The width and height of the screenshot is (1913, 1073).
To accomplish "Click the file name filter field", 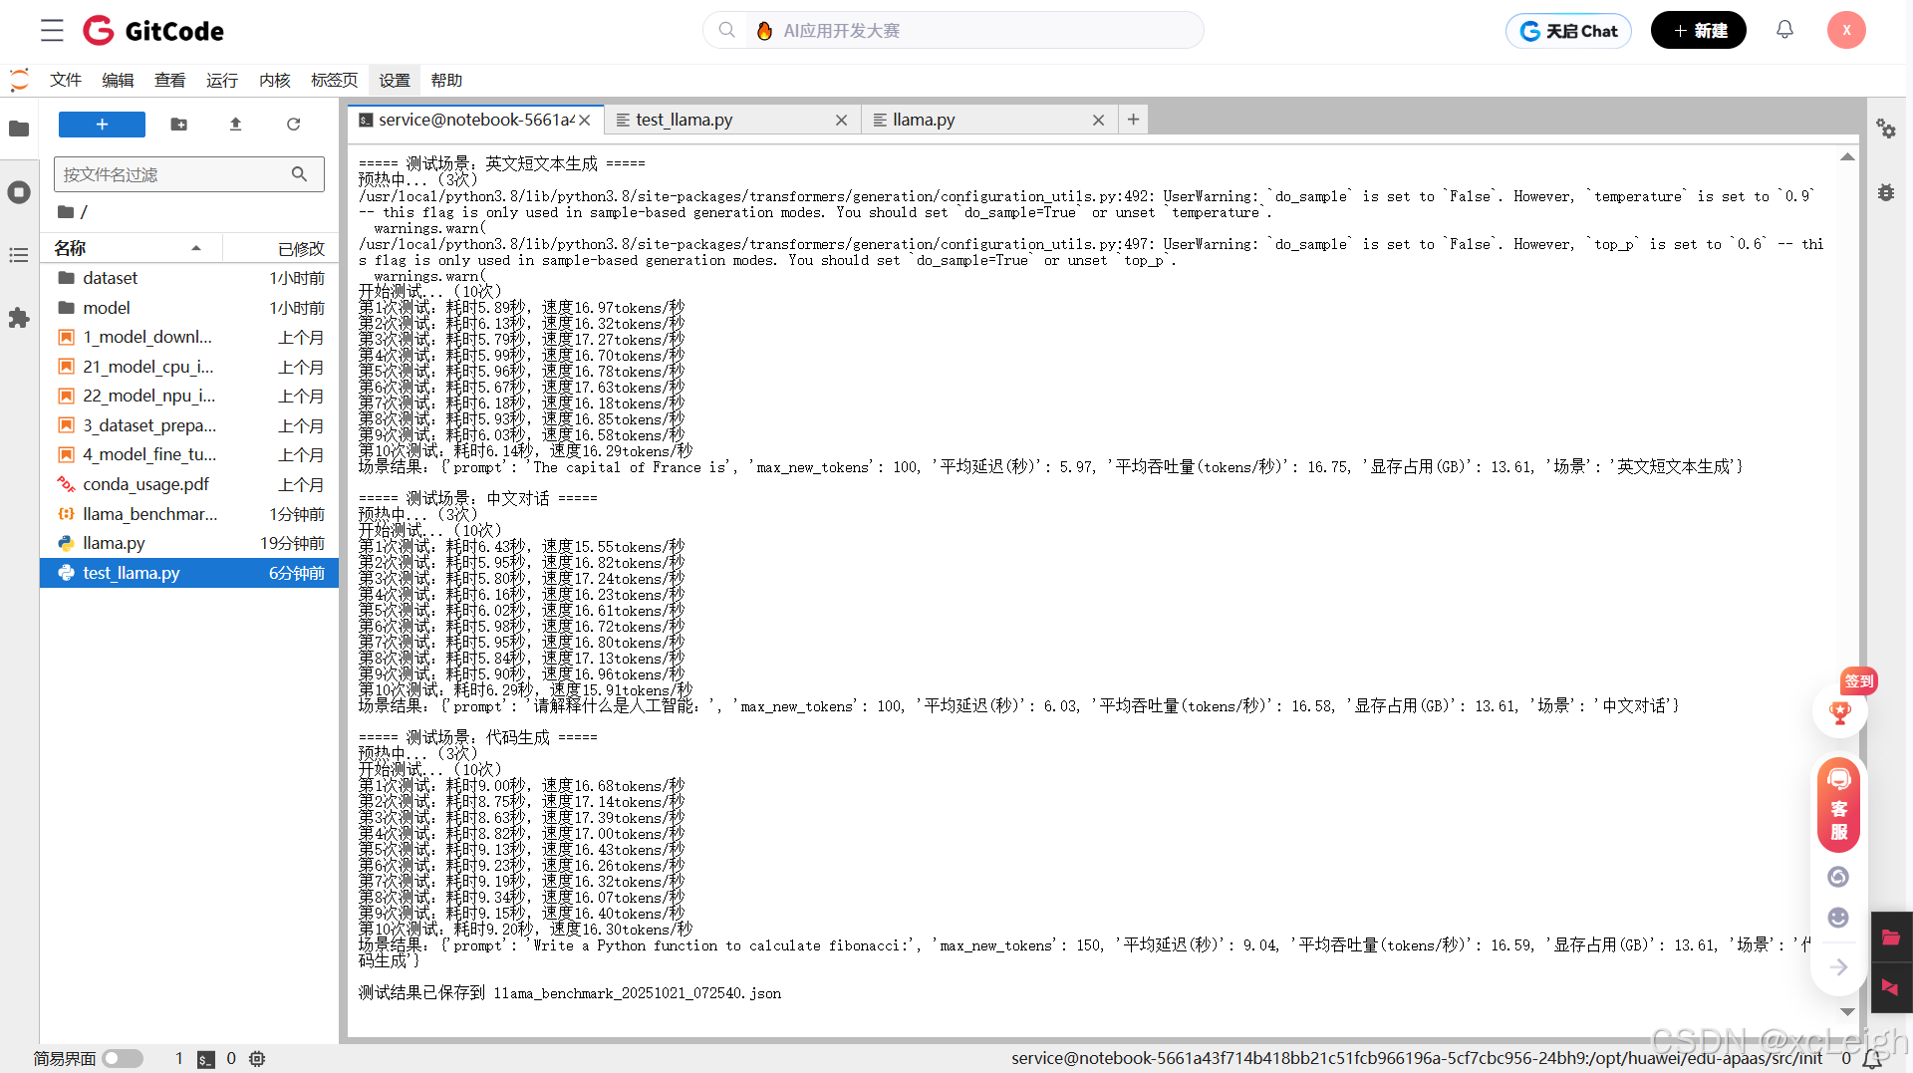I will pyautogui.click(x=189, y=174).
